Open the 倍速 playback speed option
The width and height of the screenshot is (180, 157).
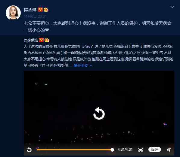tap(155, 149)
